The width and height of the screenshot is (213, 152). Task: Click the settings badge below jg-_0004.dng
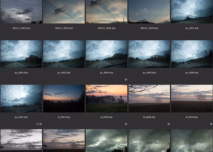(x=126, y=80)
